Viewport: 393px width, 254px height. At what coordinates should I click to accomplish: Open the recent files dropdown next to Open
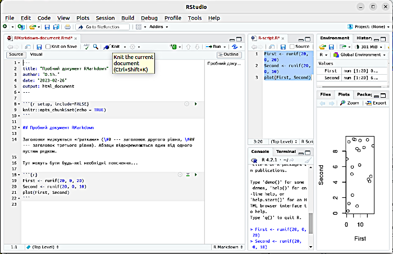(39, 26)
